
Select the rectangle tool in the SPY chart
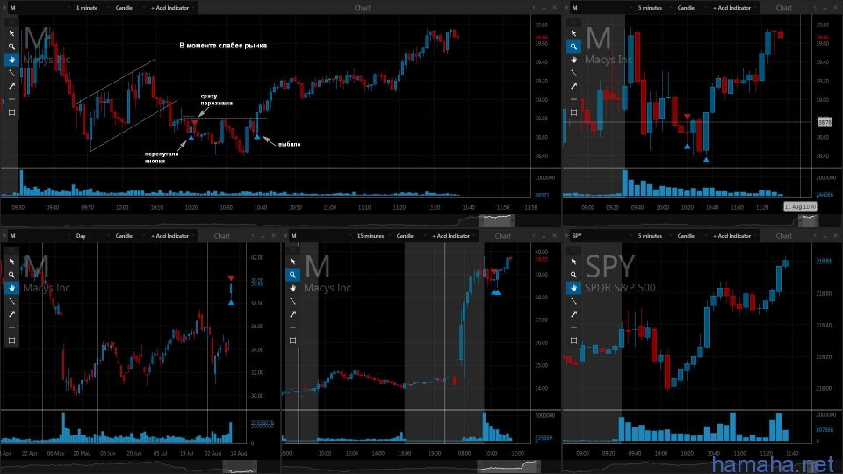(573, 341)
